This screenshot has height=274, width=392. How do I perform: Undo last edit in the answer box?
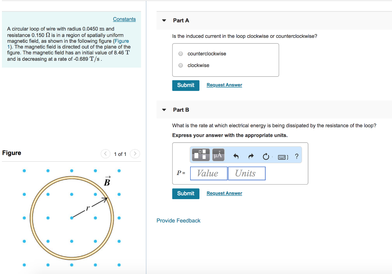click(236, 155)
